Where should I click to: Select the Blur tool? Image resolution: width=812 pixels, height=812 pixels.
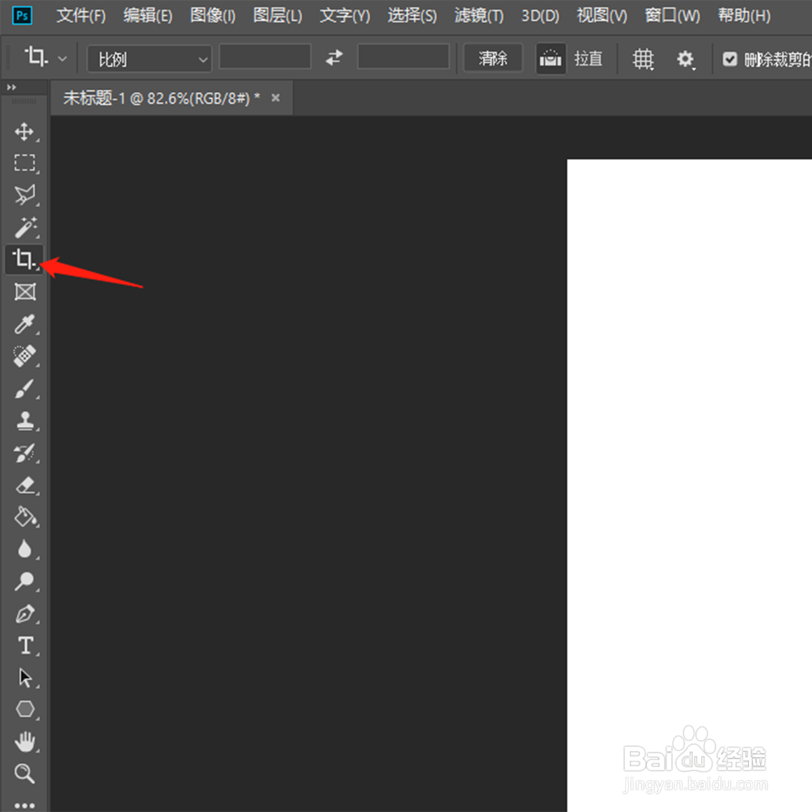(25, 549)
